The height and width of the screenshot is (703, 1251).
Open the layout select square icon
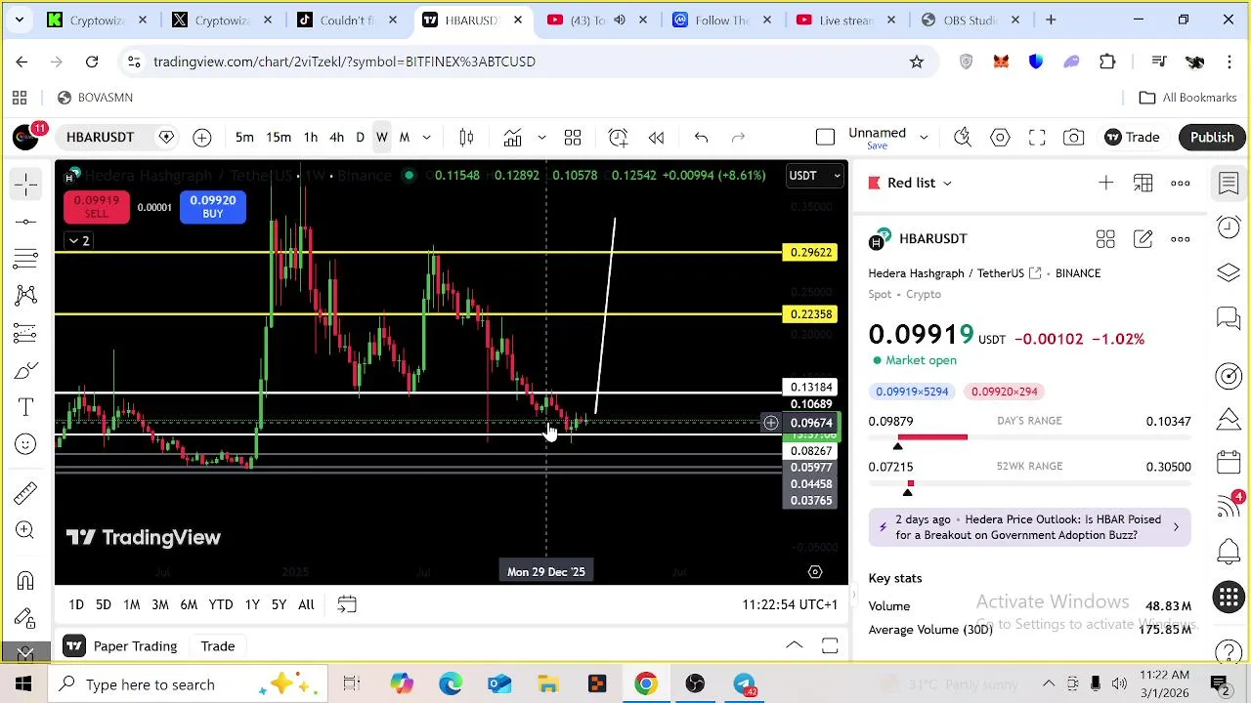coord(825,138)
